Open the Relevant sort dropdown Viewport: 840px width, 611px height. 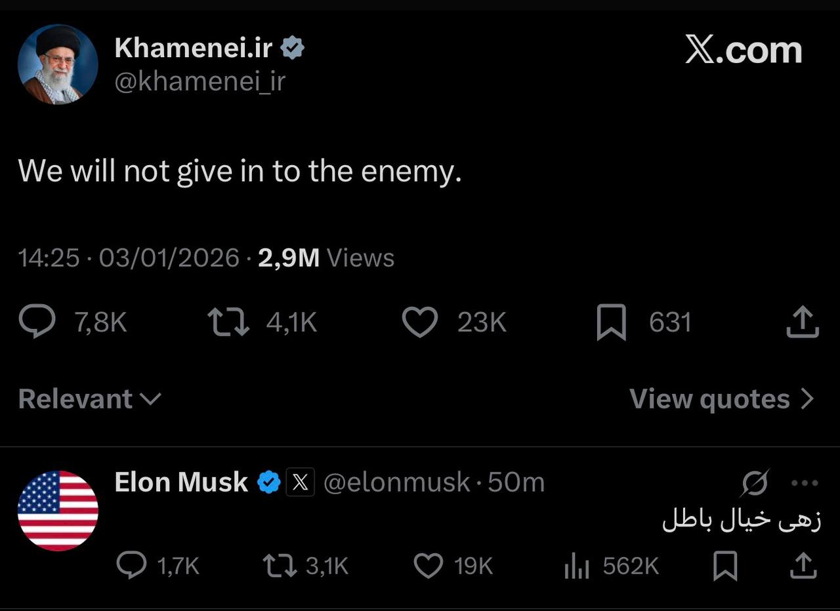[x=89, y=399]
